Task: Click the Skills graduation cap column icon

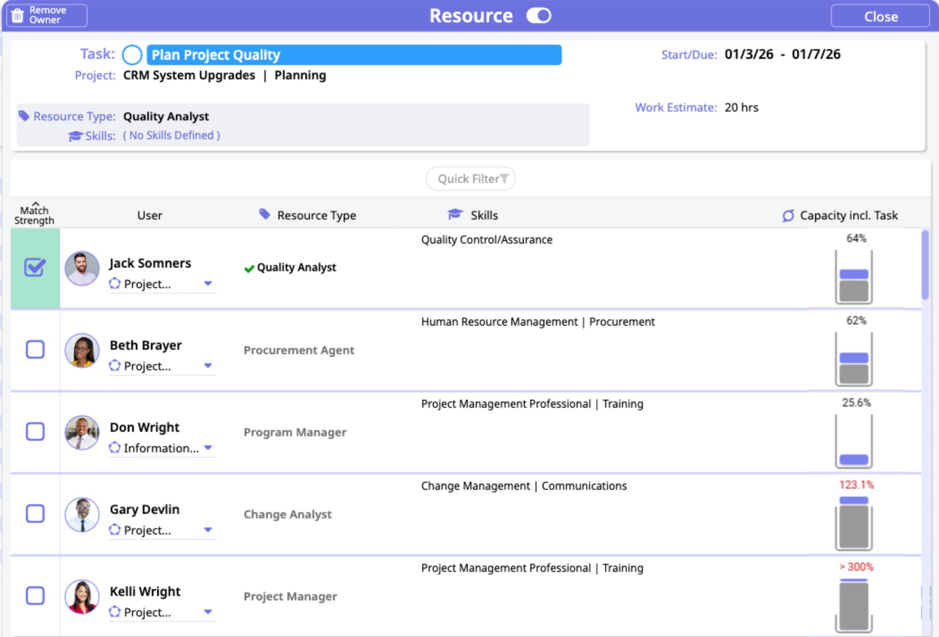Action: [455, 215]
